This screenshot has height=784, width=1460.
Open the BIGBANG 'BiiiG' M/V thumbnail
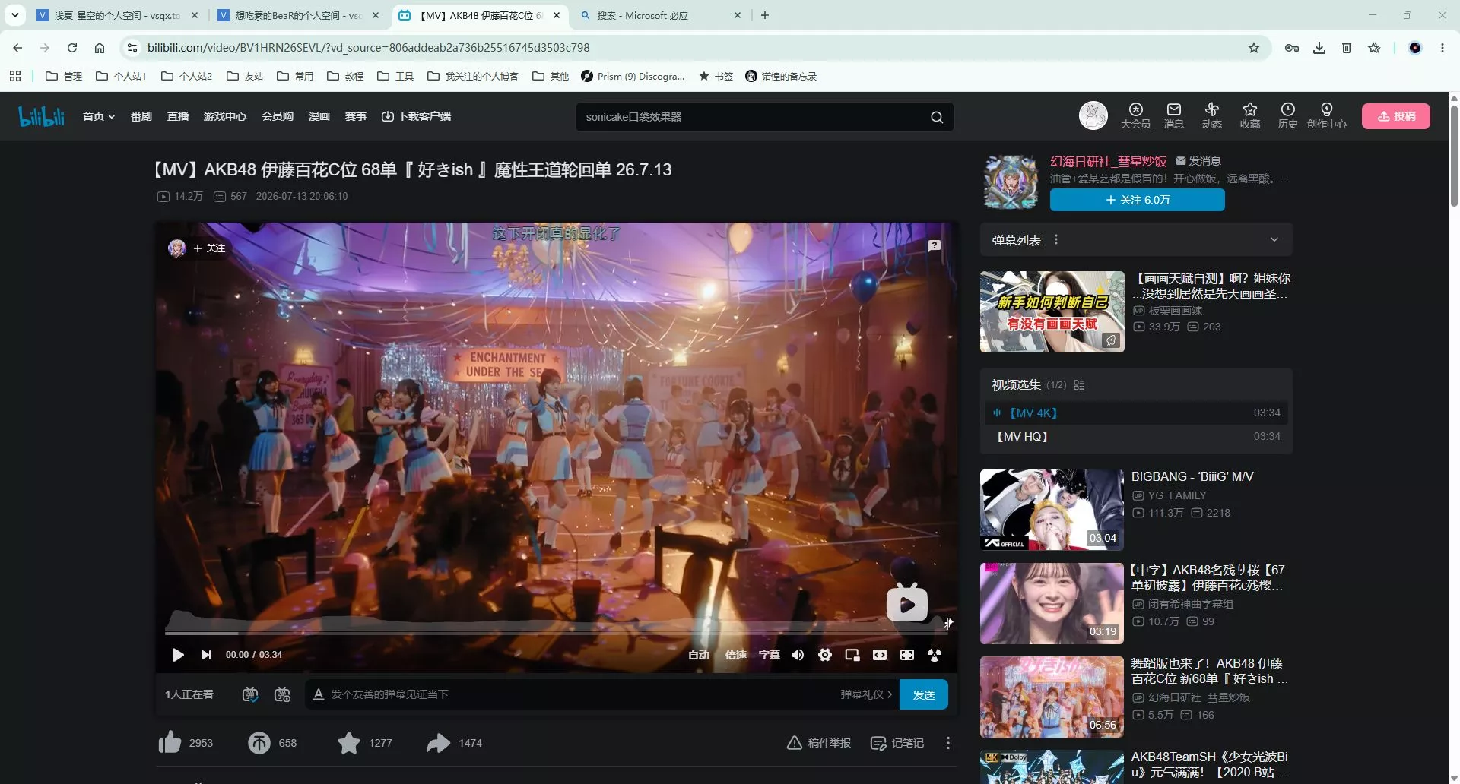[x=1052, y=510]
